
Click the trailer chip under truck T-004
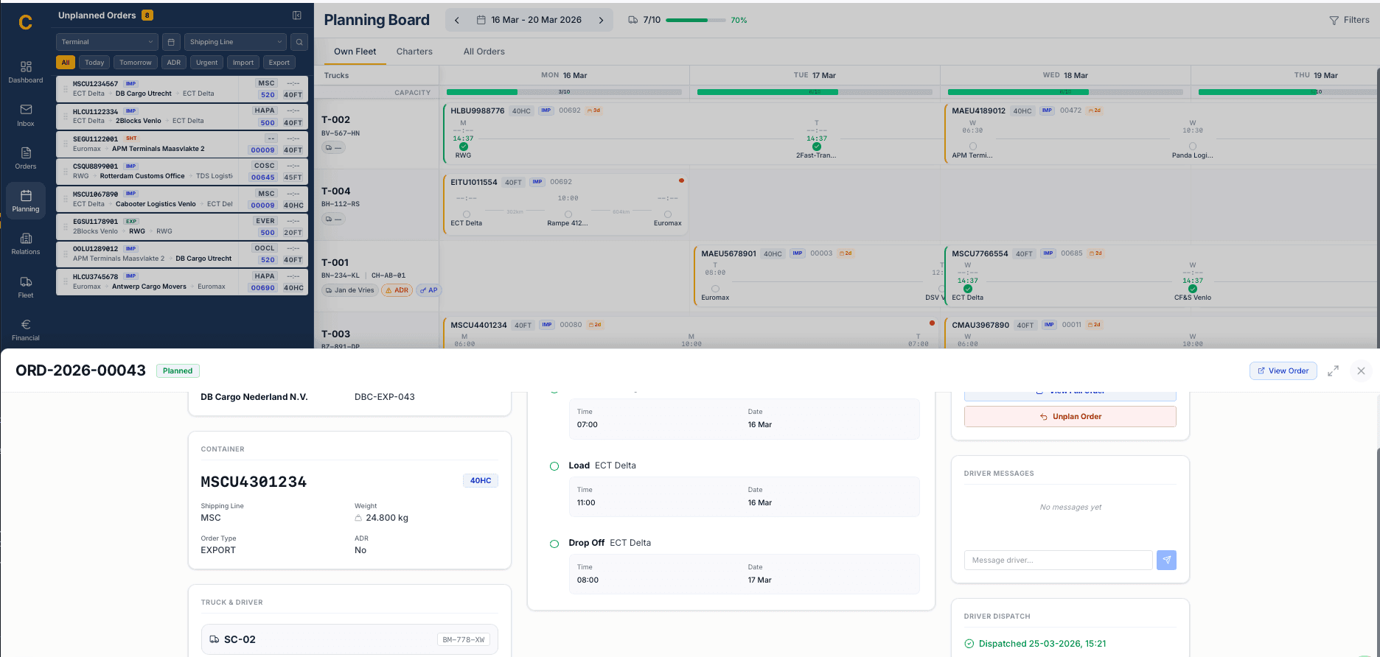333,219
